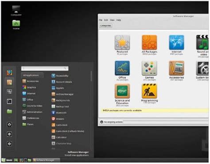Viewport: 210px width, 164px height.
Task: Click the search magnifier icon in menu
Action: pos(65,68)
